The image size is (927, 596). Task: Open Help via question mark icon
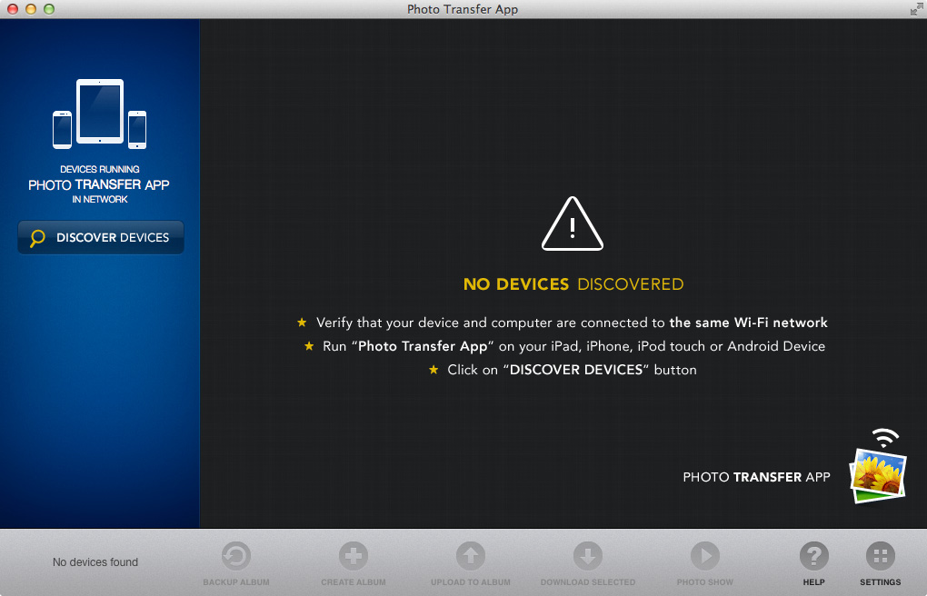814,556
